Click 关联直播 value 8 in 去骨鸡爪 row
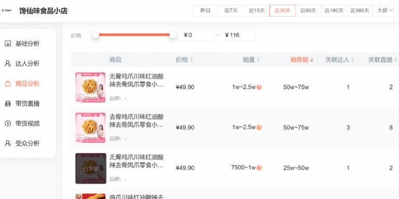Viewport: 399px width, 199px height. [x=391, y=127]
